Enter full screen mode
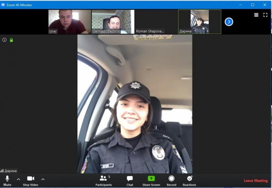The image size is (272, 188). click(265, 15)
